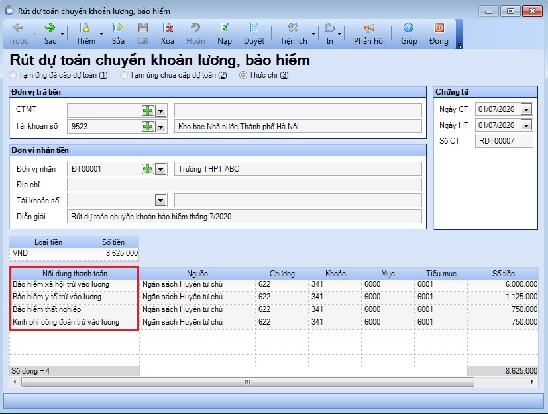
Task: Add new Đơn vị nhận with green plus
Action: 148,169
